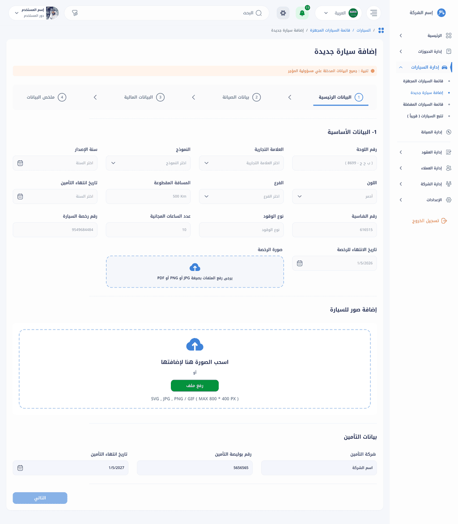458x524 pixels.
Task: Open the settings gear icon in top bar
Action: [x=283, y=13]
